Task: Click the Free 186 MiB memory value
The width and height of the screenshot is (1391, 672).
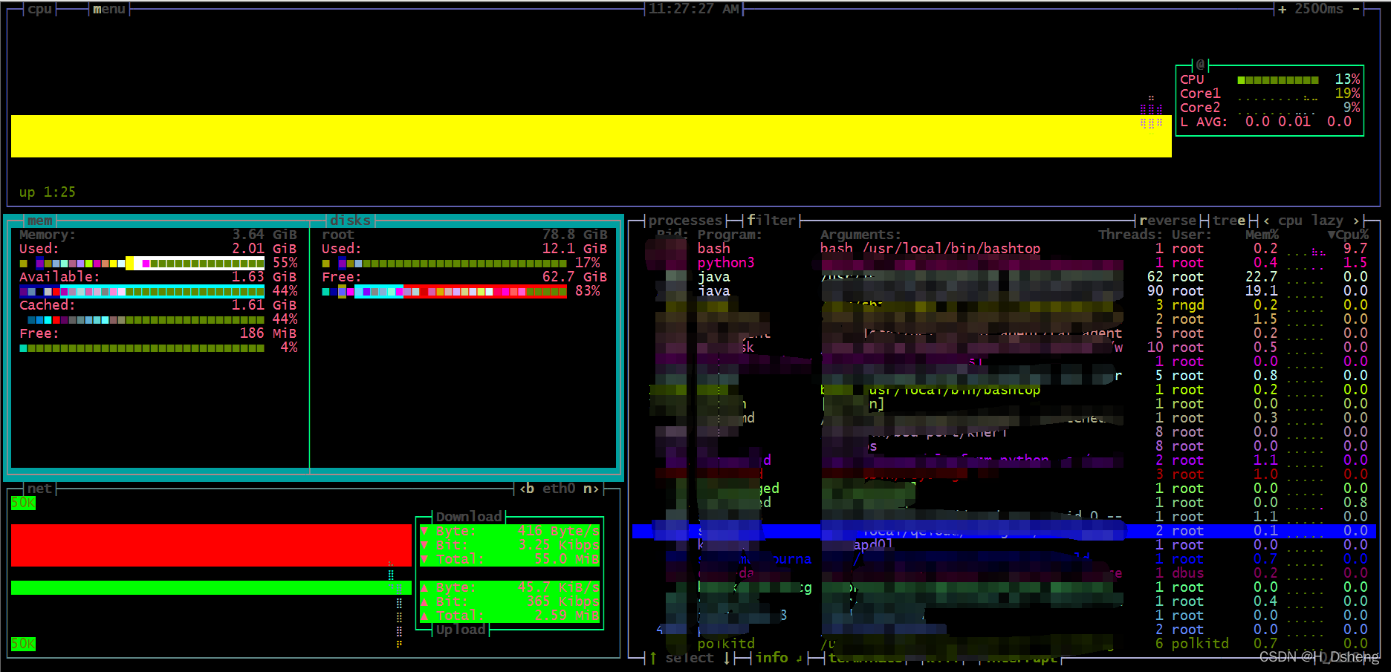Action: point(268,333)
